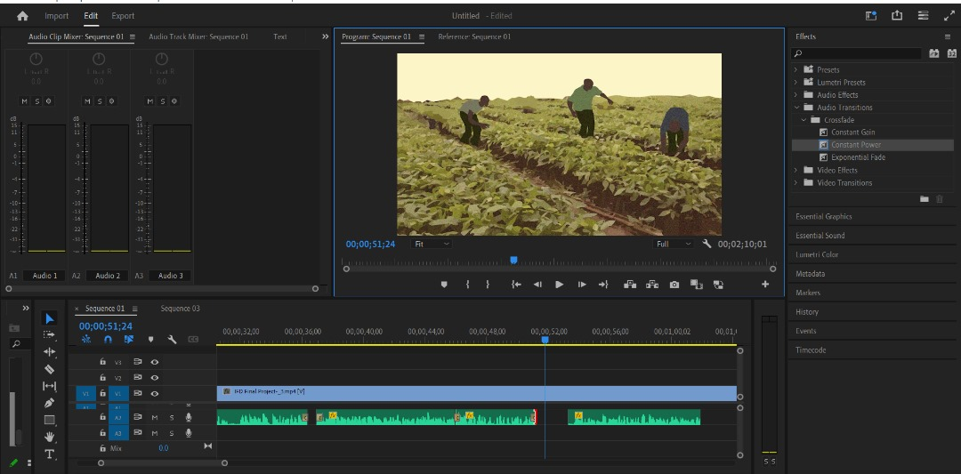Select the Razor tool
Screen dimensions: 961x474
(x=50, y=369)
